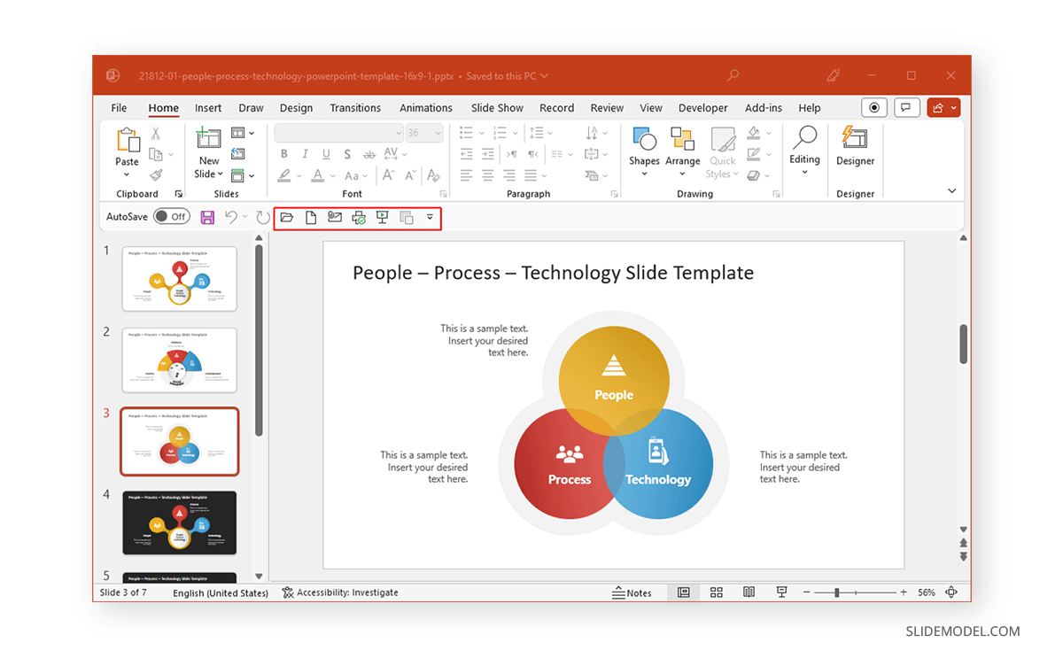
Task: Enable the Notes pane from status bar
Action: tap(632, 592)
